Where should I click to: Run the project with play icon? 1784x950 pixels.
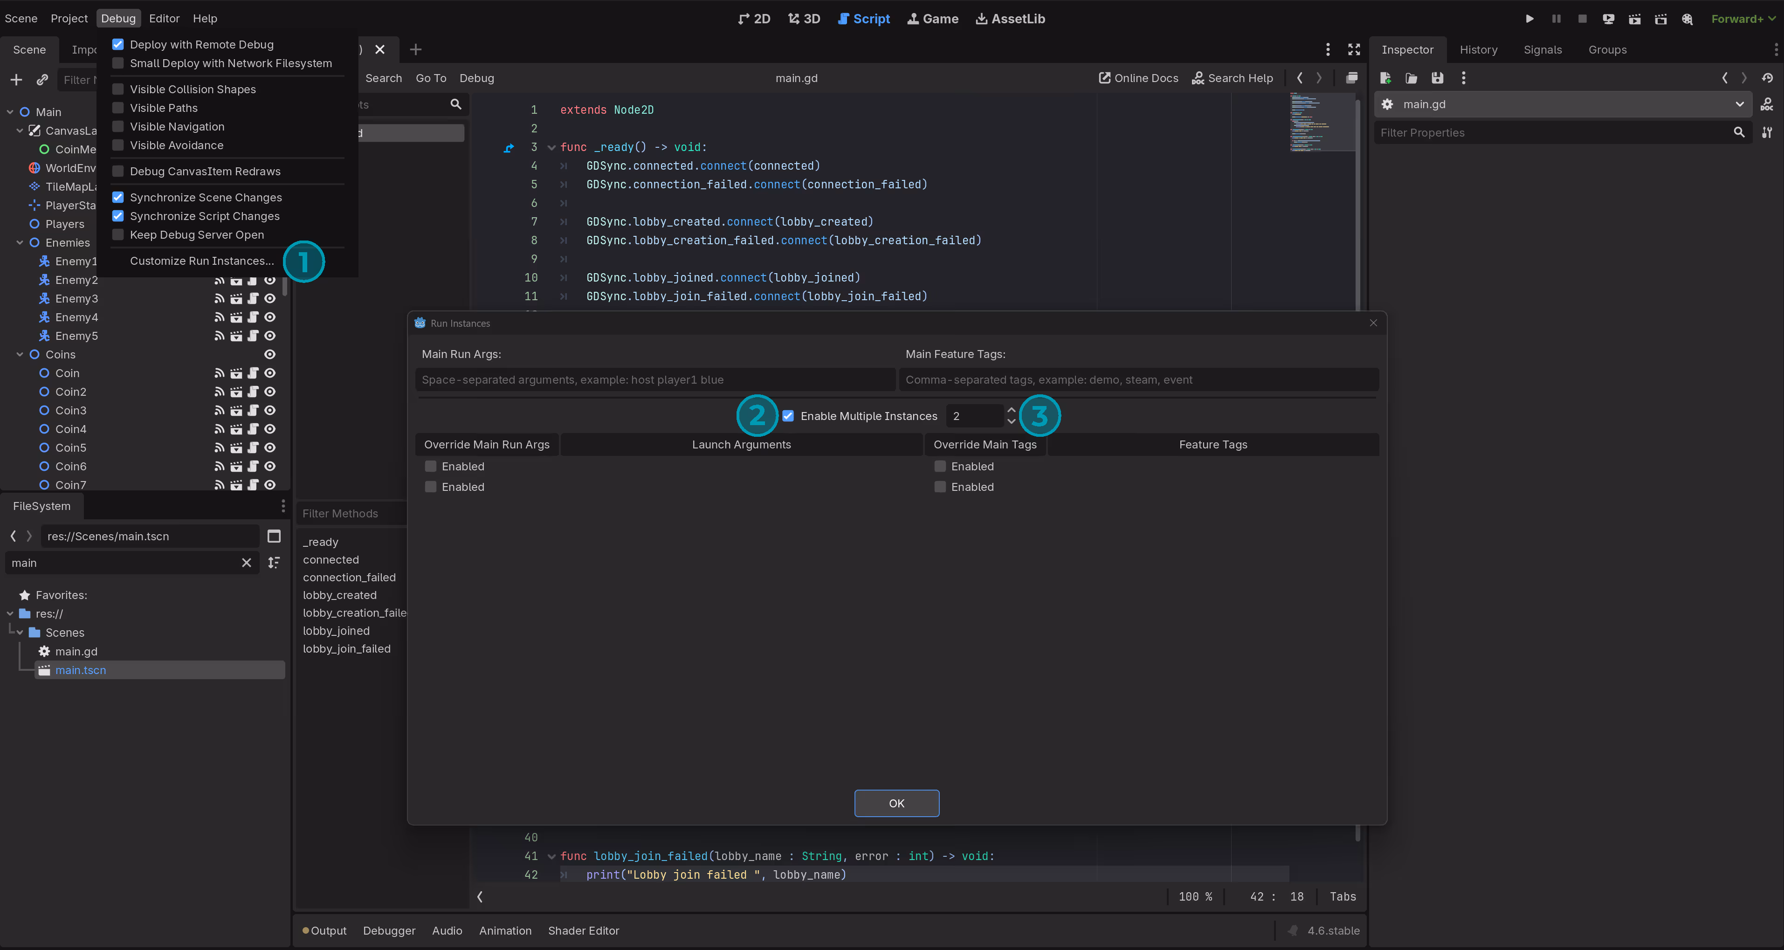click(1529, 19)
